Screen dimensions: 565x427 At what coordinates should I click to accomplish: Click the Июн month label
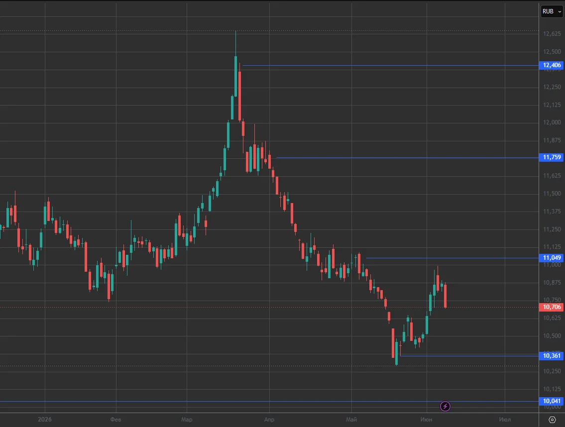click(426, 420)
